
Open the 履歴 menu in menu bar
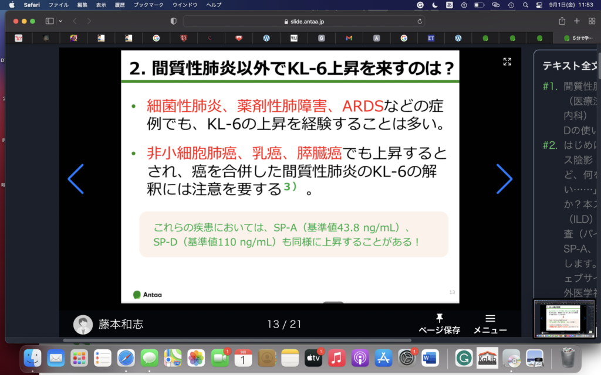pos(120,5)
